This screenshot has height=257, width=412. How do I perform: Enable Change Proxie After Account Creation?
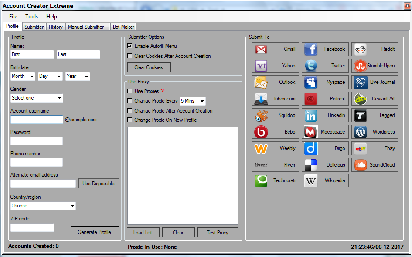[x=130, y=111]
